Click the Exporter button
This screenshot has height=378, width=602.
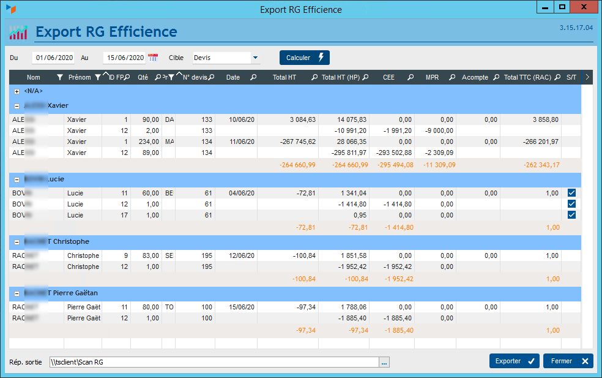(x=514, y=361)
